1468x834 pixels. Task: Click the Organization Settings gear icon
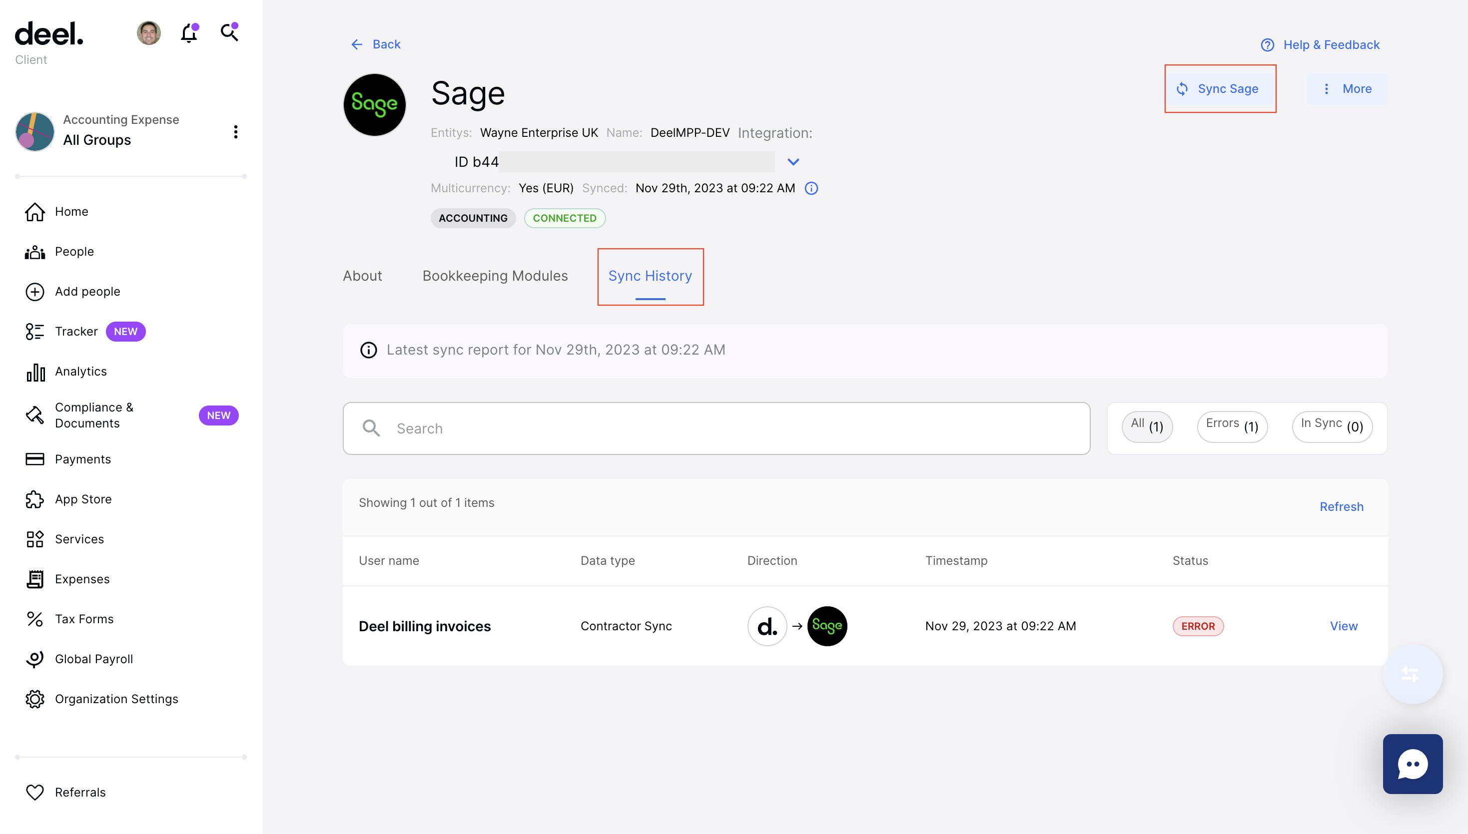point(35,699)
